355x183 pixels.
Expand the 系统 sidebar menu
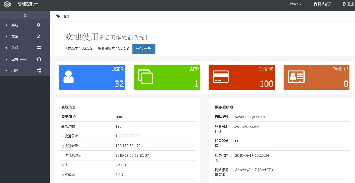coord(15,25)
